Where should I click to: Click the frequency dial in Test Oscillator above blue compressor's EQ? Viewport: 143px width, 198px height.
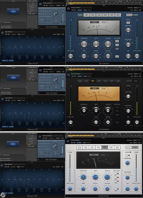56,13
